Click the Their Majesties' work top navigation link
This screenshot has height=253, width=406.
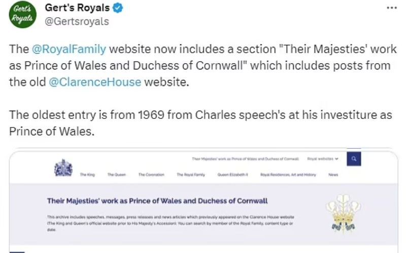coord(246,159)
